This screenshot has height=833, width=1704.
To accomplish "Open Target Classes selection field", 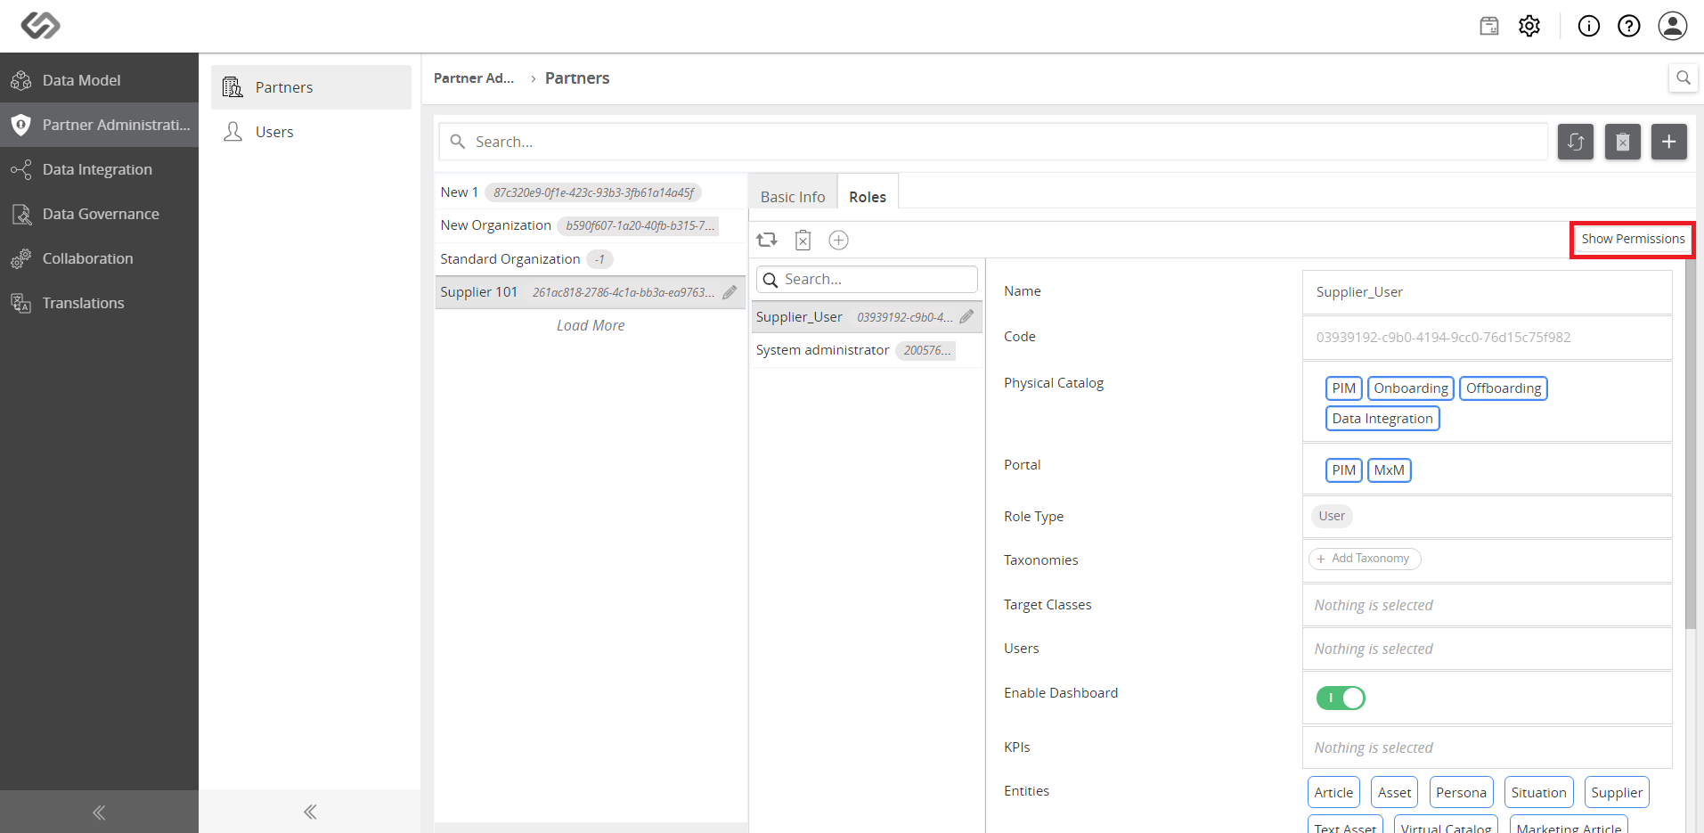I will (1487, 605).
